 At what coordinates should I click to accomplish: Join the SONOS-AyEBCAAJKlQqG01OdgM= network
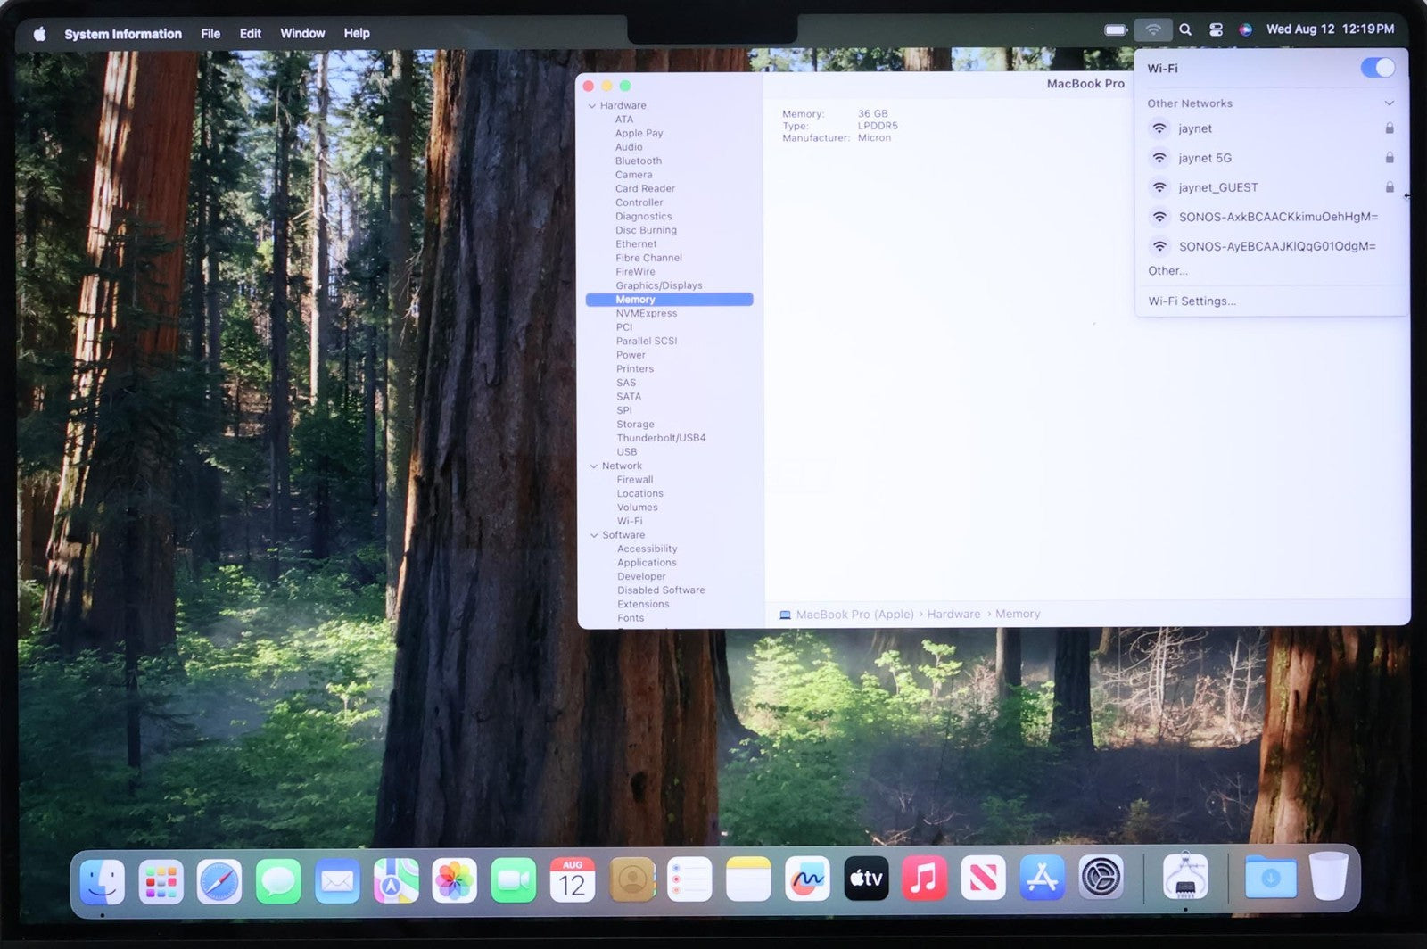[x=1271, y=246]
